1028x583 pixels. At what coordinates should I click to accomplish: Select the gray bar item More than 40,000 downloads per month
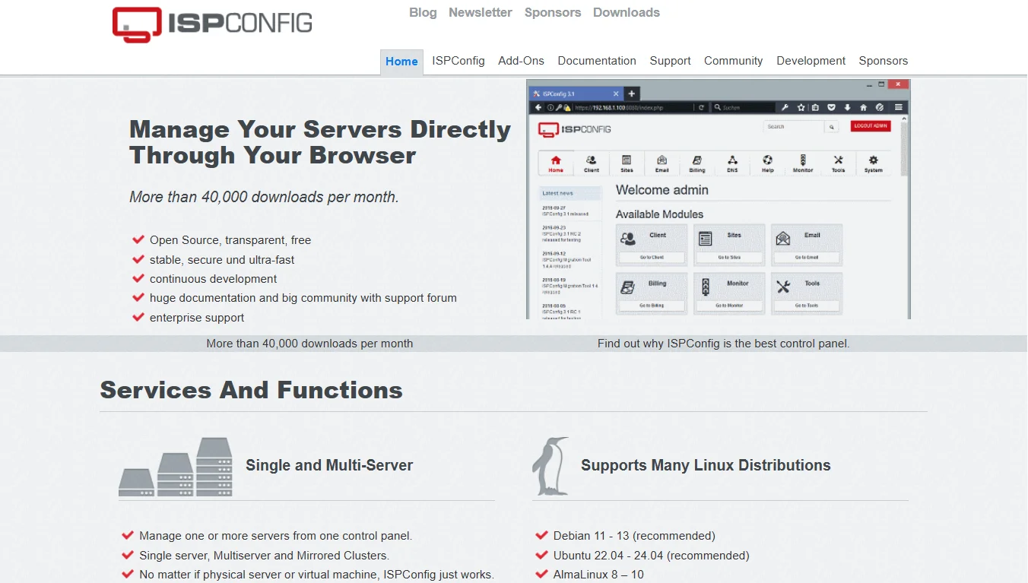tap(309, 344)
